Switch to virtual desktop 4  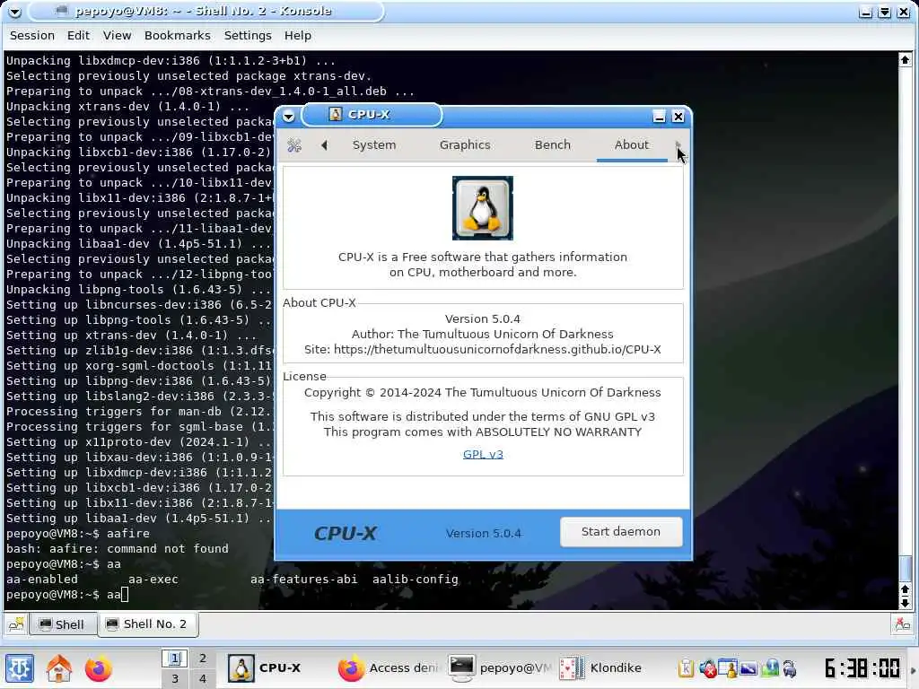click(203, 679)
